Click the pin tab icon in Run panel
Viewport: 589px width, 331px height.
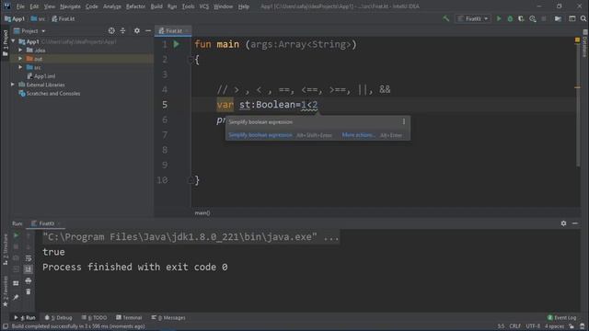[x=16, y=297]
